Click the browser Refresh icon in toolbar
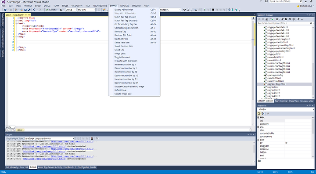This screenshot has width=316, height=174. 61,10
